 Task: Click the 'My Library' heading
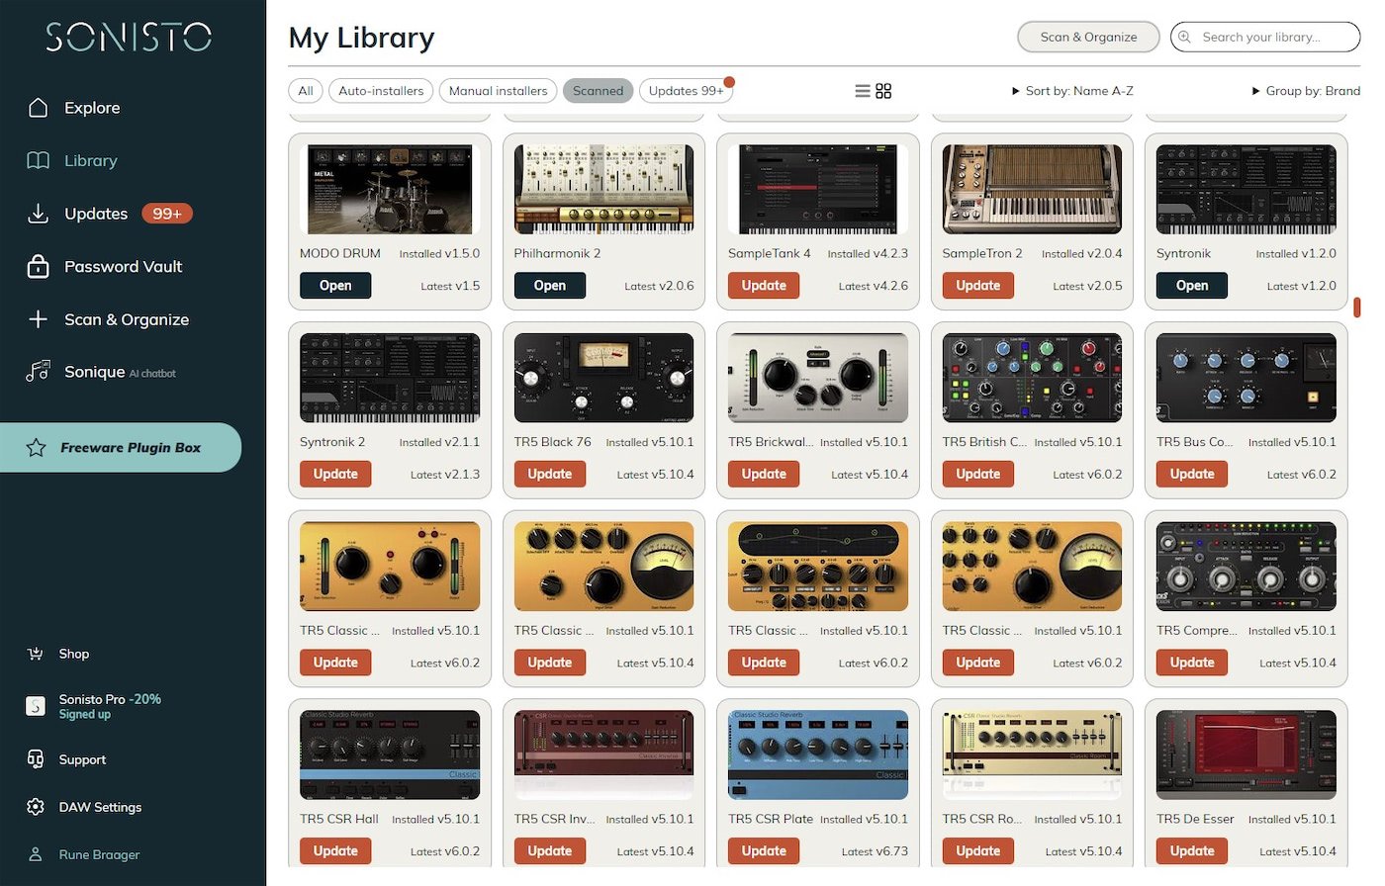point(361,39)
